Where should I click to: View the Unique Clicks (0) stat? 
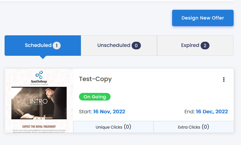pos(113,127)
